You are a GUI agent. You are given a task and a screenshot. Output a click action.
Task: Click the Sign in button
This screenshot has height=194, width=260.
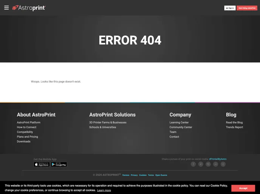[230, 8]
